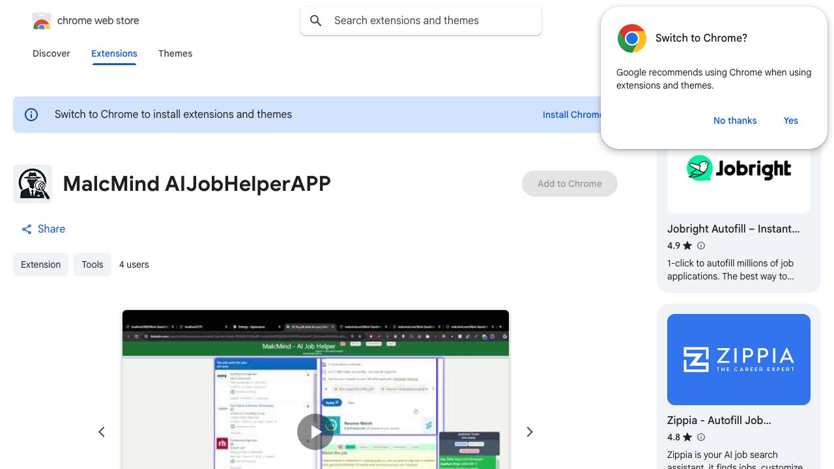834x469 pixels.
Task: Click the Share link
Action: click(x=43, y=229)
